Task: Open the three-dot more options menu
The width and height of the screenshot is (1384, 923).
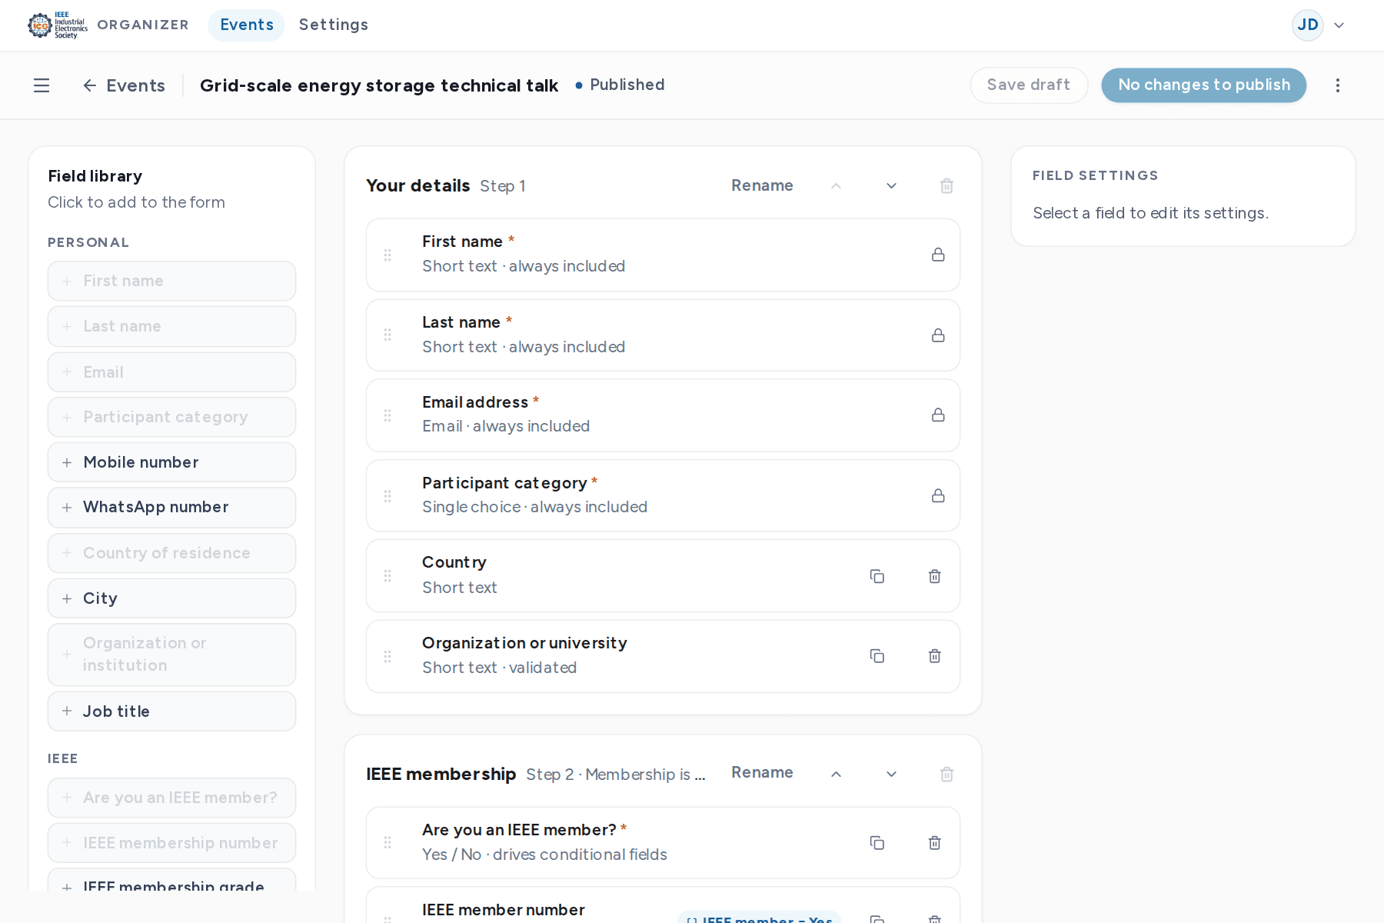Action: 1338,85
